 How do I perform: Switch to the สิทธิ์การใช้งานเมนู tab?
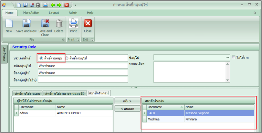coord(27,93)
